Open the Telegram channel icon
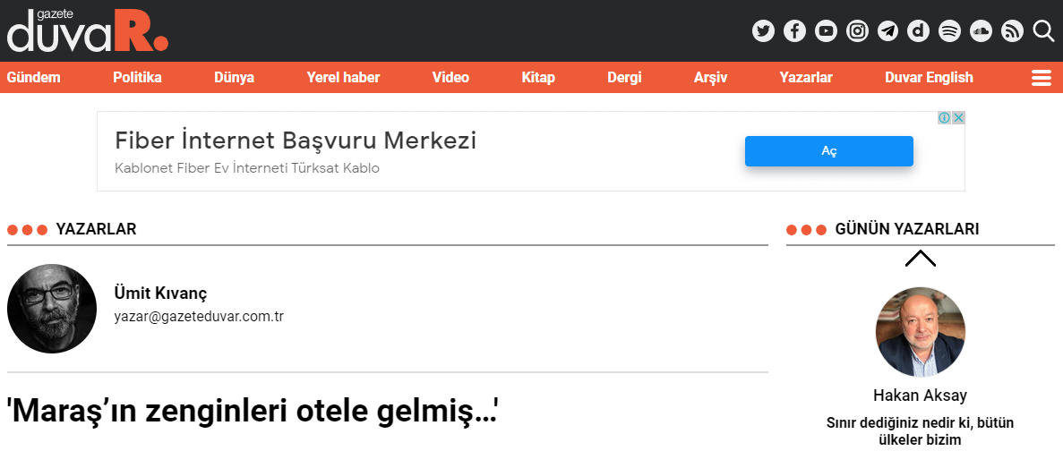The height and width of the screenshot is (451, 1063). [x=888, y=31]
